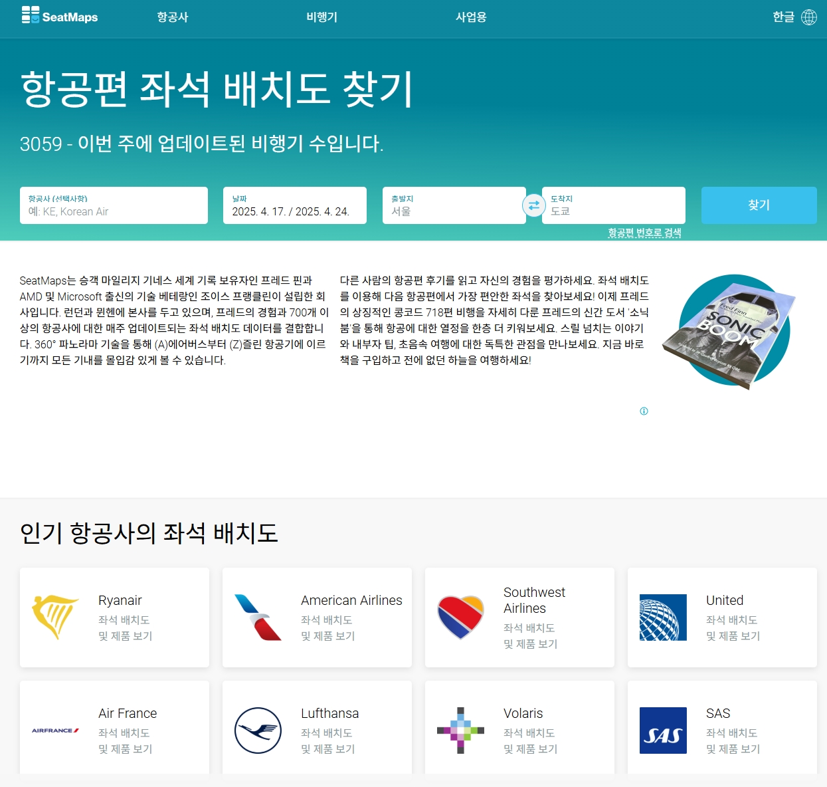
Task: Click the airline input showing KE example
Action: (x=114, y=205)
